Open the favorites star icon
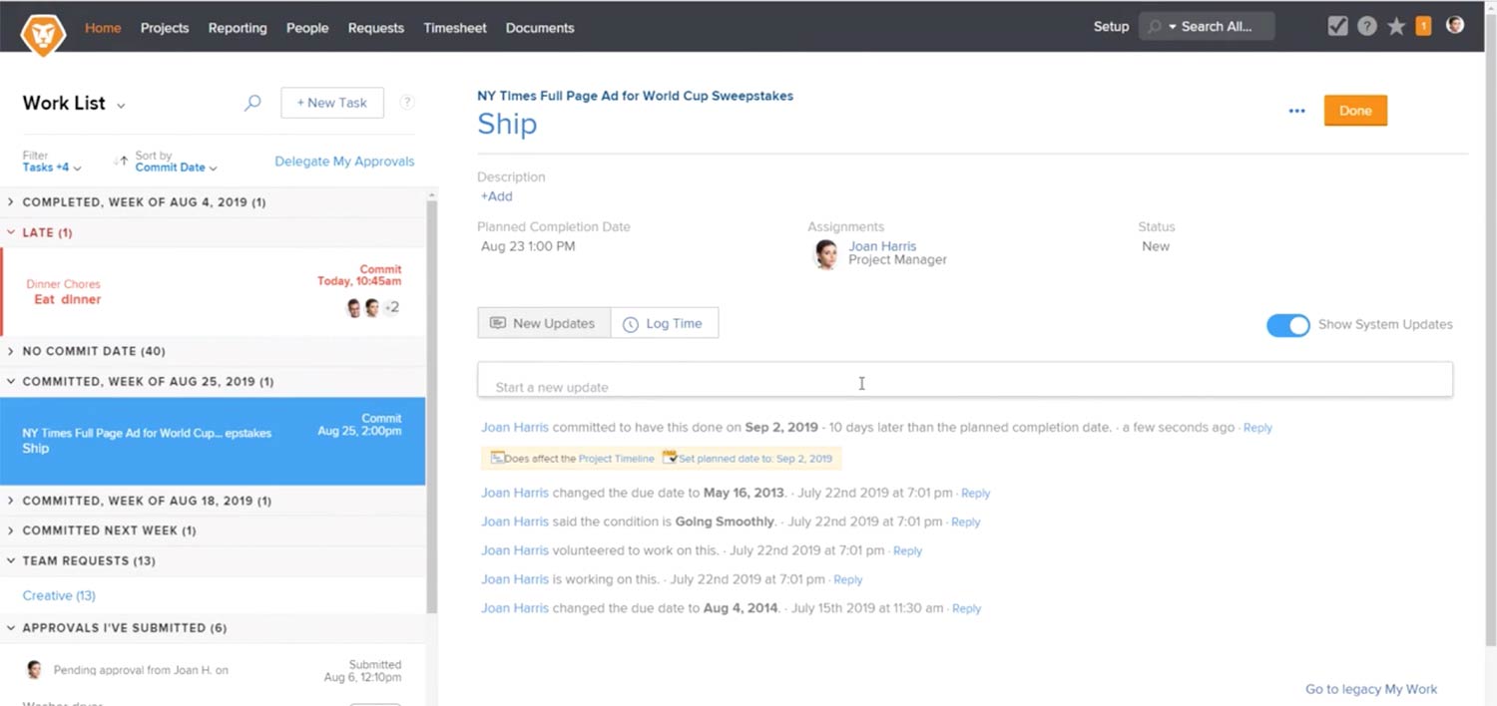Image resolution: width=1497 pixels, height=706 pixels. point(1396,27)
